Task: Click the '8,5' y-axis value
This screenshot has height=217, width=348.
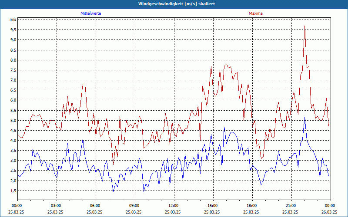Action: click(x=13, y=50)
